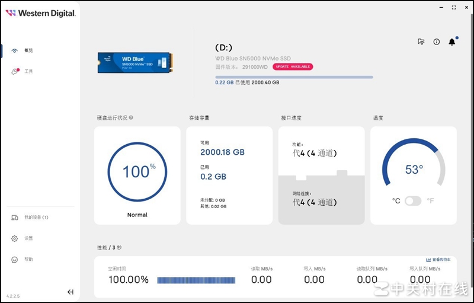
Task: Click the 读取队列 MB/s label
Action: tap(372, 269)
